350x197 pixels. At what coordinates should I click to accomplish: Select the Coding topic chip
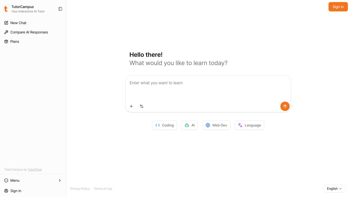(164, 125)
